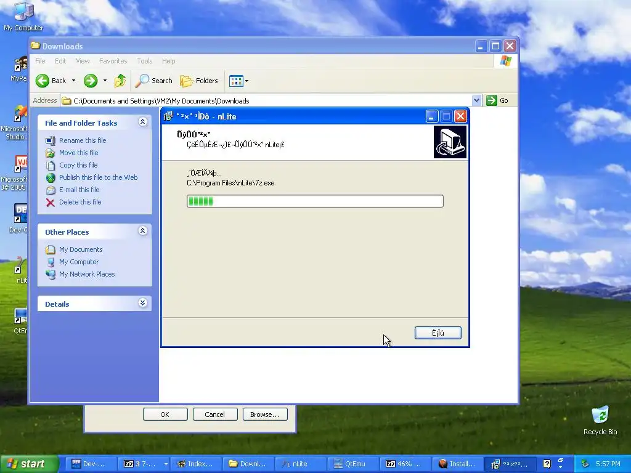Click the Cancel button in the background dialog
631x473 pixels.
(215, 414)
